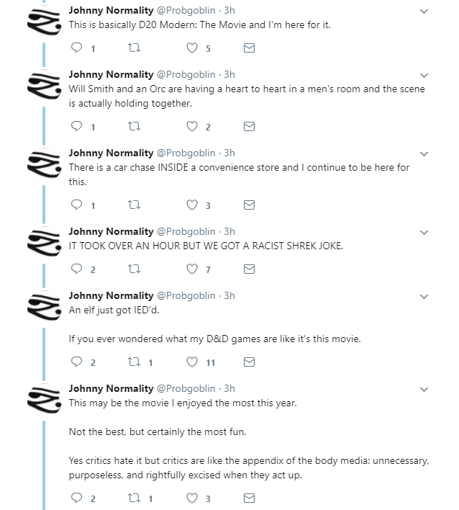Open the dropdown on the critics appendix tweet
459x510 pixels.
coord(424,389)
